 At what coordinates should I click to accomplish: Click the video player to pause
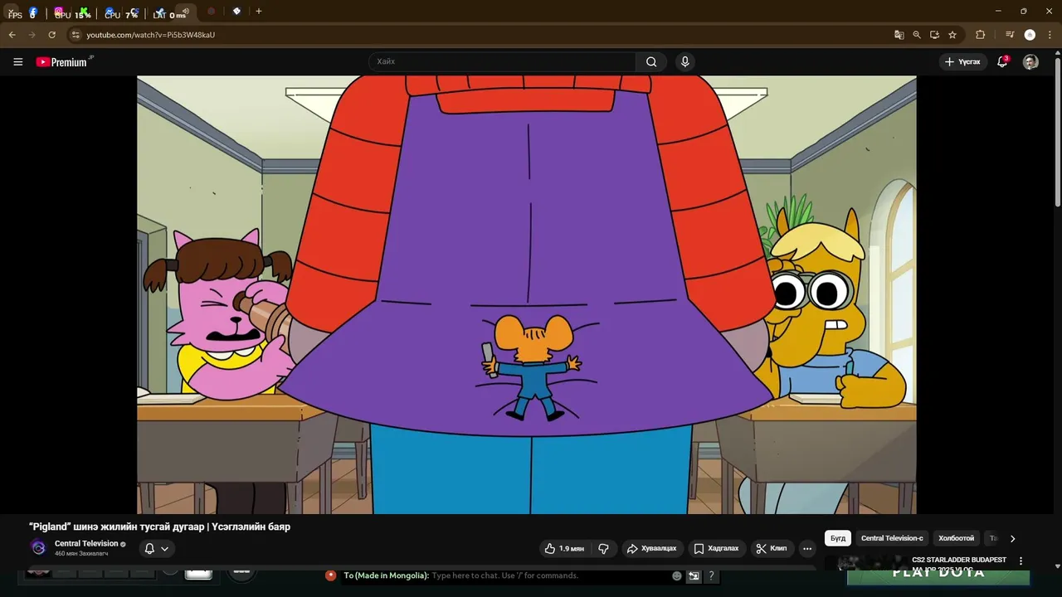tap(527, 294)
